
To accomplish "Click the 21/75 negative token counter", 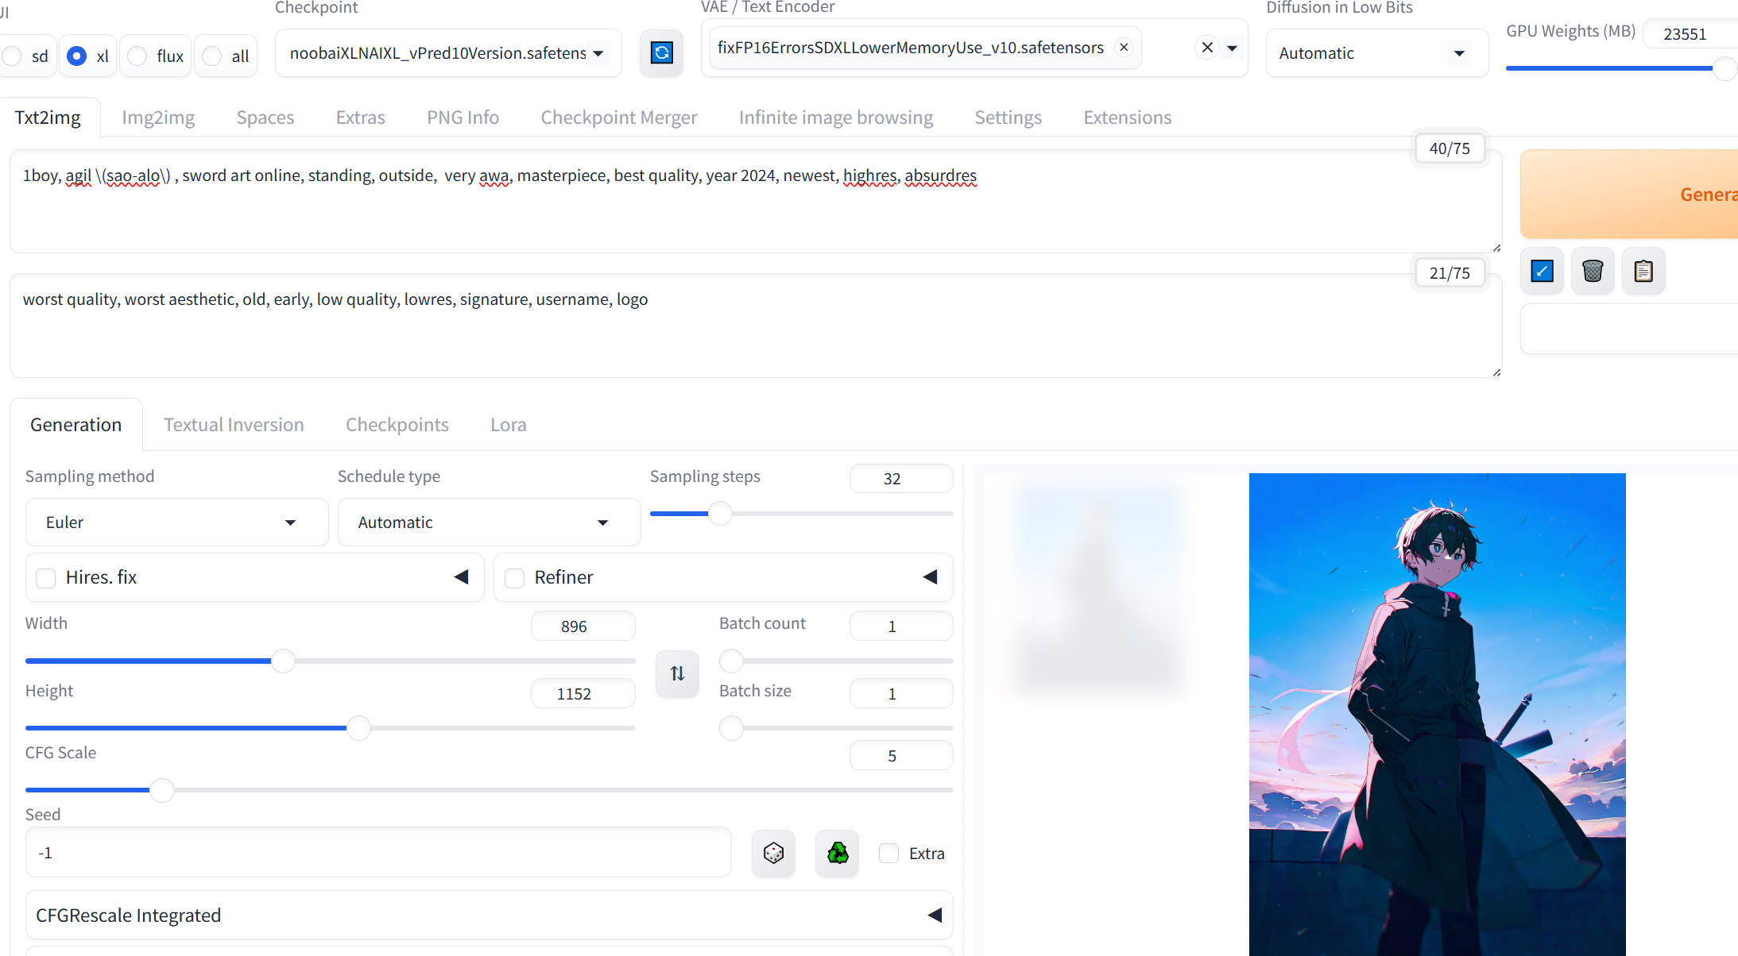I will 1450,273.
